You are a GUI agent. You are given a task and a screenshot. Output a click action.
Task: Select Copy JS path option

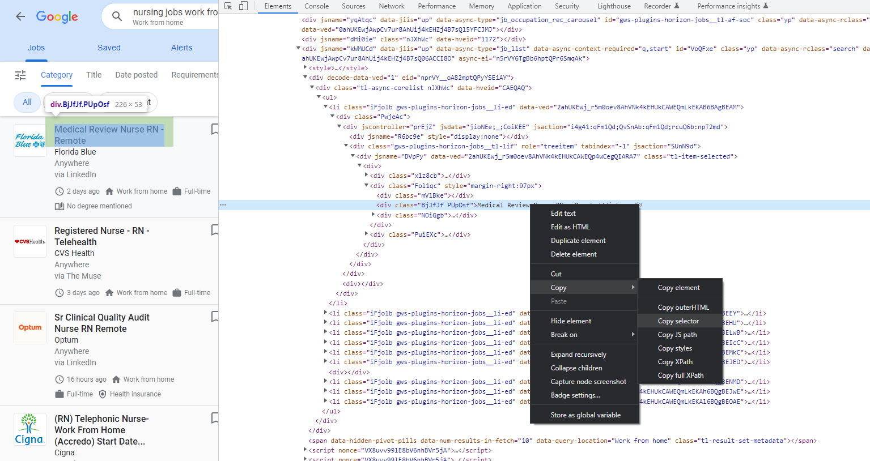[680, 335]
